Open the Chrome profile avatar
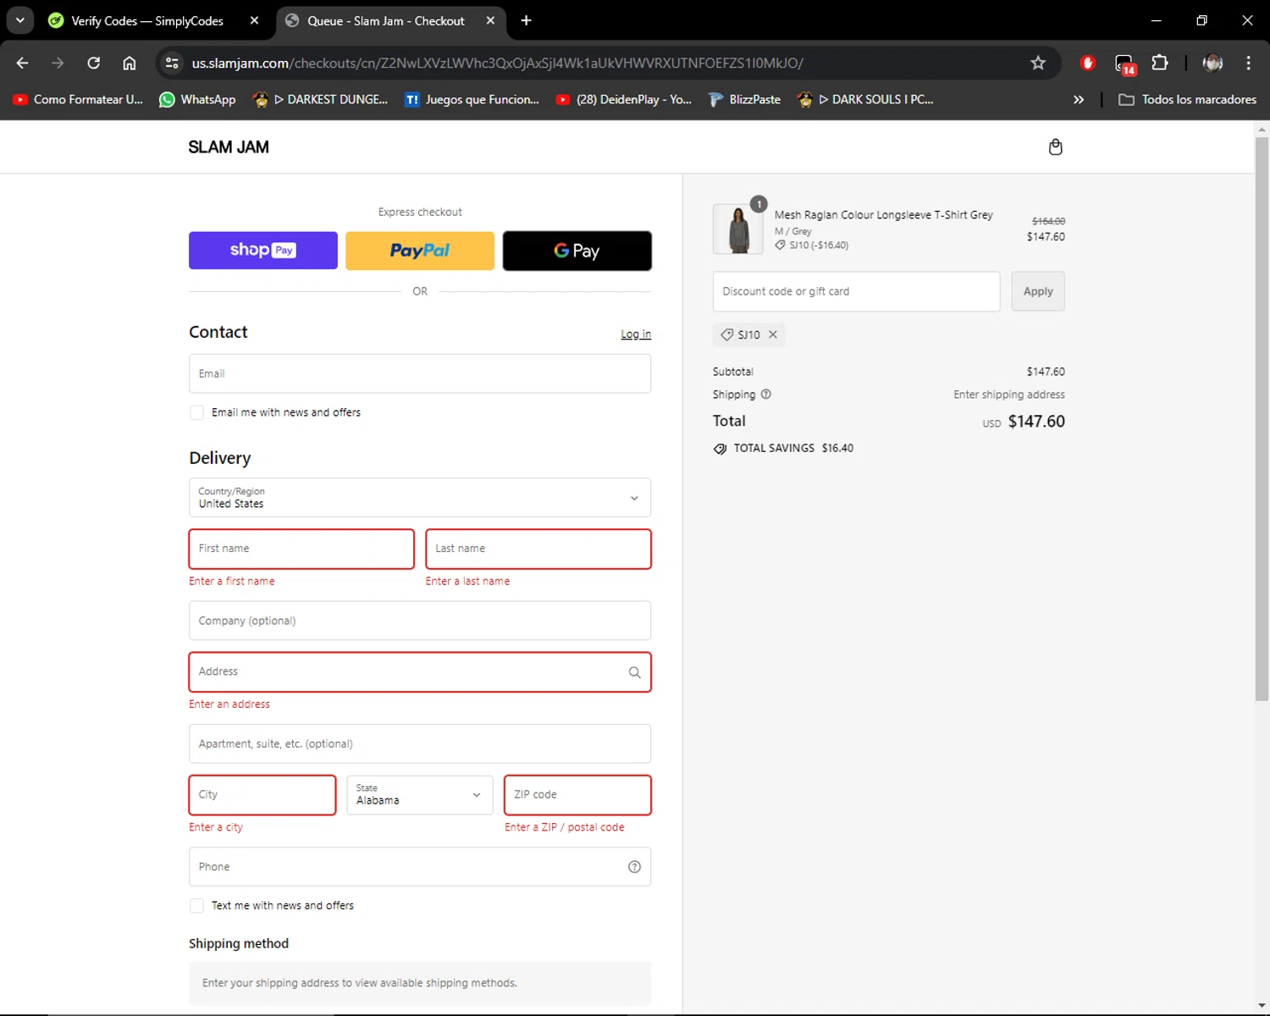Viewport: 1270px width, 1016px height. pyautogui.click(x=1212, y=63)
